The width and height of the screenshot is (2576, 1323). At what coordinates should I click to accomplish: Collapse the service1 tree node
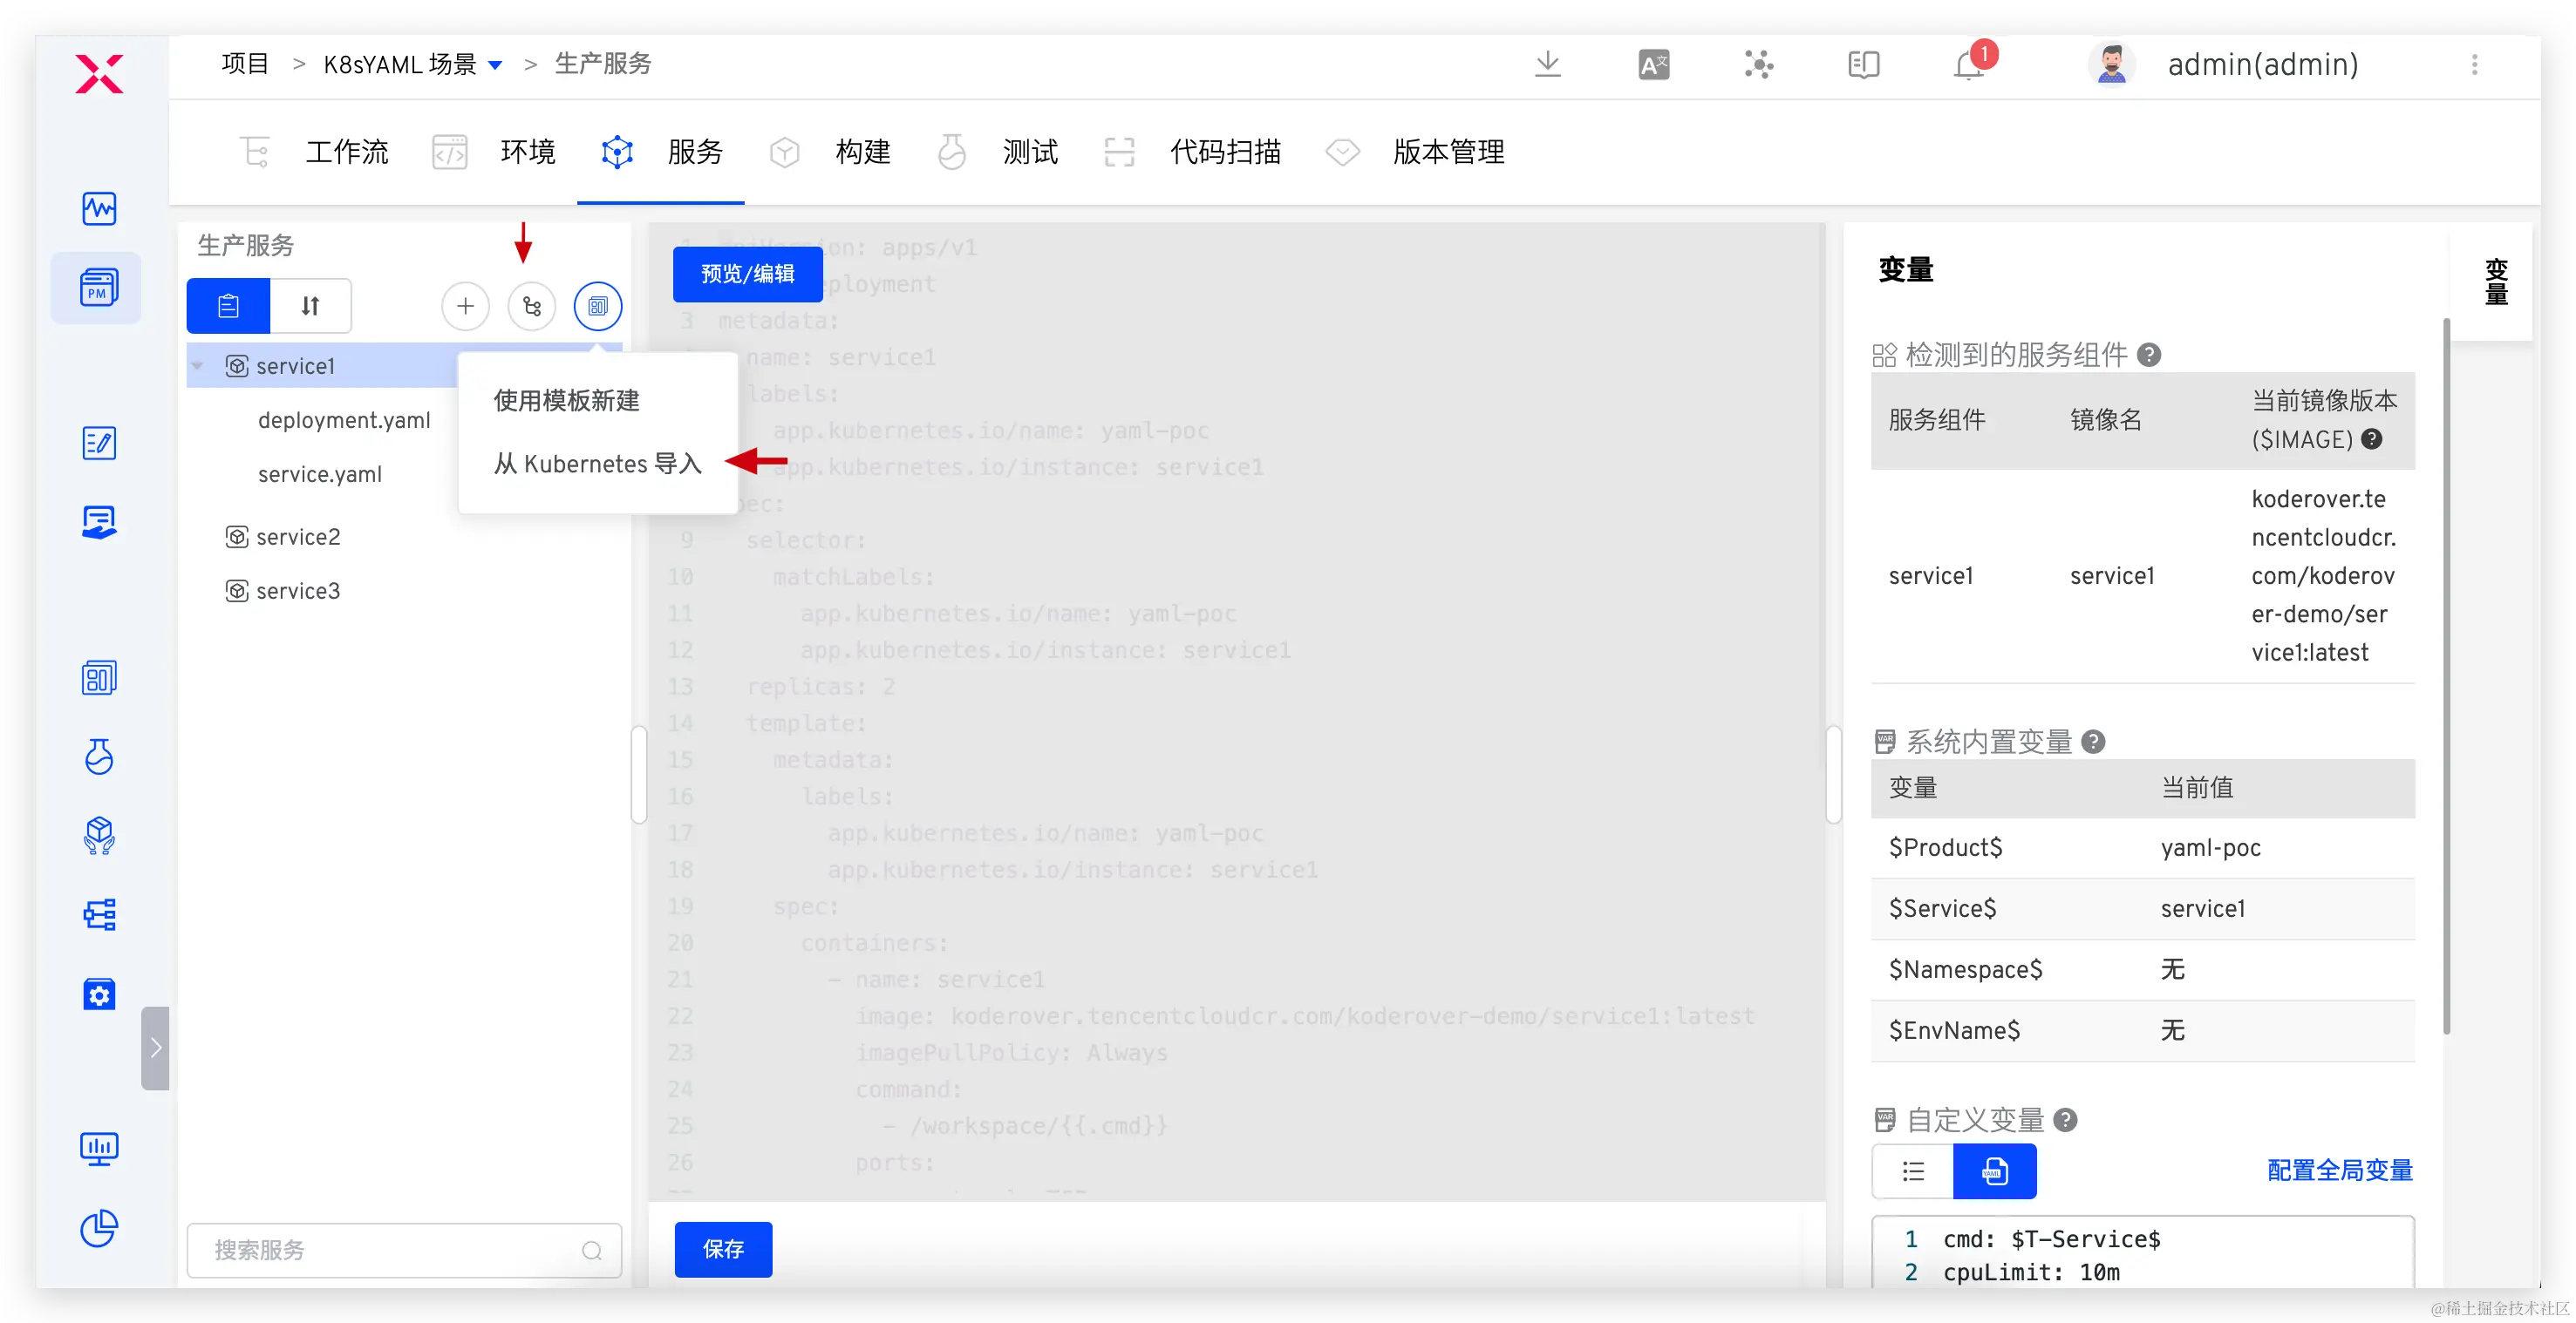click(x=198, y=366)
